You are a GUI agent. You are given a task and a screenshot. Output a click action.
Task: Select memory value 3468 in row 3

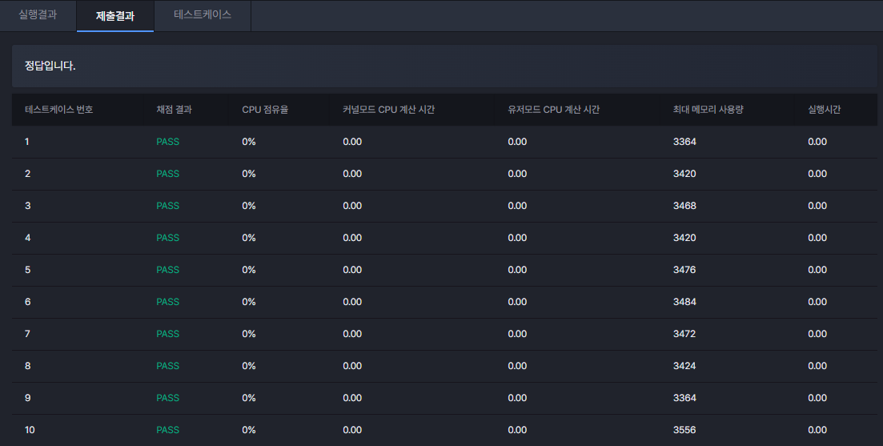tap(684, 206)
